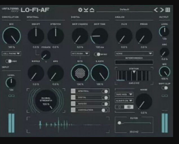The height and width of the screenshot is (144, 179).
Task: Toggle the Convolution AGC switch
Action: point(8,61)
